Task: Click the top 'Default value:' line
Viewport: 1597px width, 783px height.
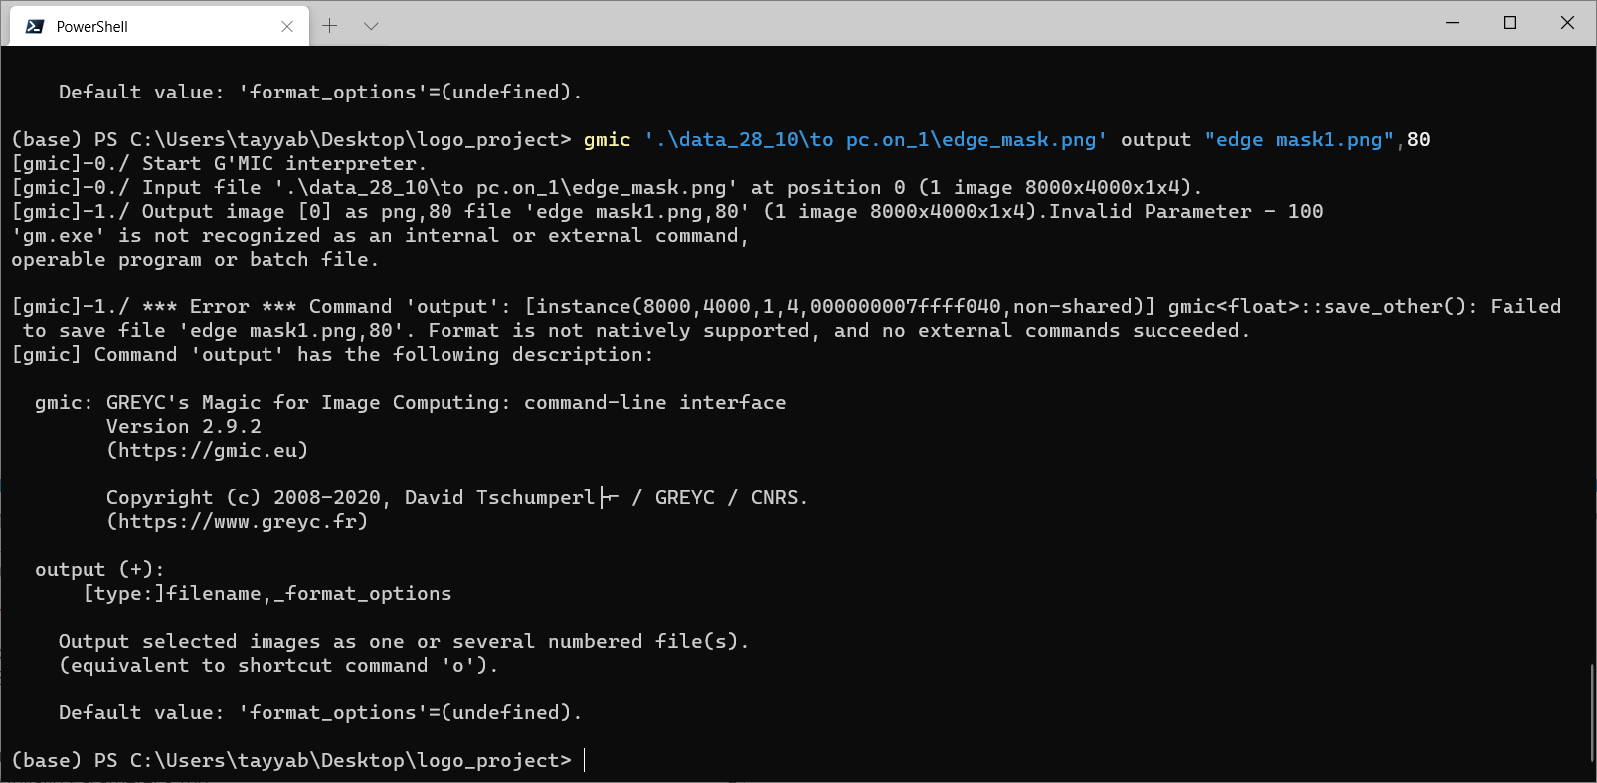Action: point(320,92)
